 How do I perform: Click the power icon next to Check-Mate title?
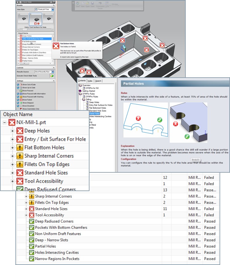tap(20, 2)
